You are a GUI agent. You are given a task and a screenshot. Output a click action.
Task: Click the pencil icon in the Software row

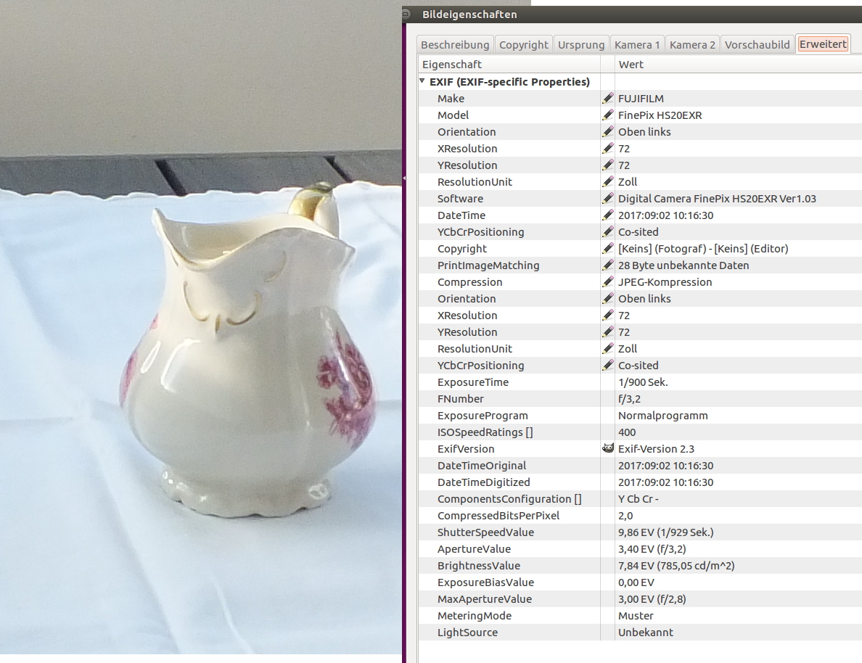(x=607, y=199)
